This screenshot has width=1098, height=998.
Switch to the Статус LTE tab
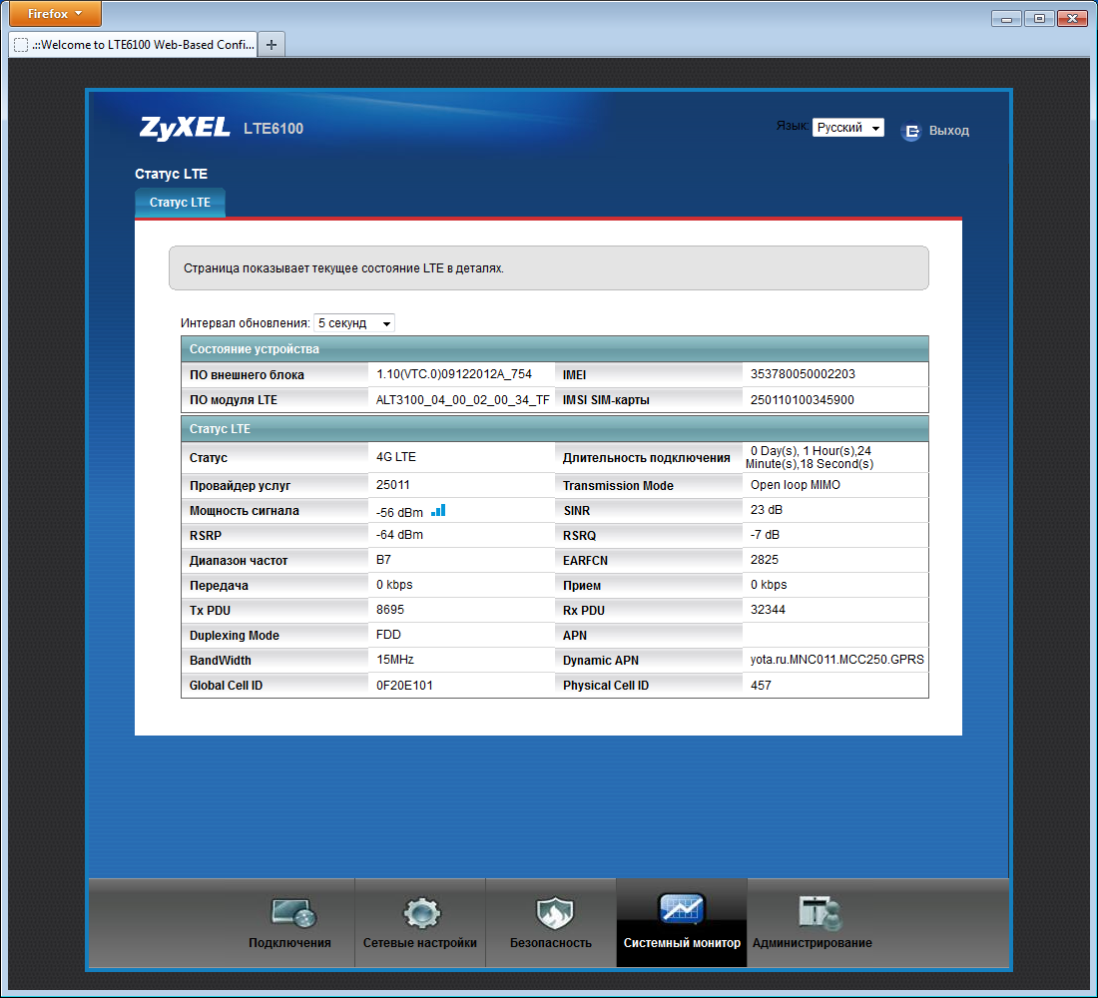(x=180, y=203)
